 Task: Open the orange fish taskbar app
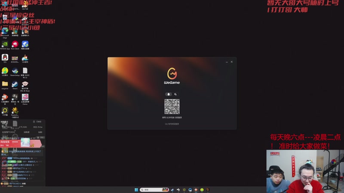(x=196, y=190)
